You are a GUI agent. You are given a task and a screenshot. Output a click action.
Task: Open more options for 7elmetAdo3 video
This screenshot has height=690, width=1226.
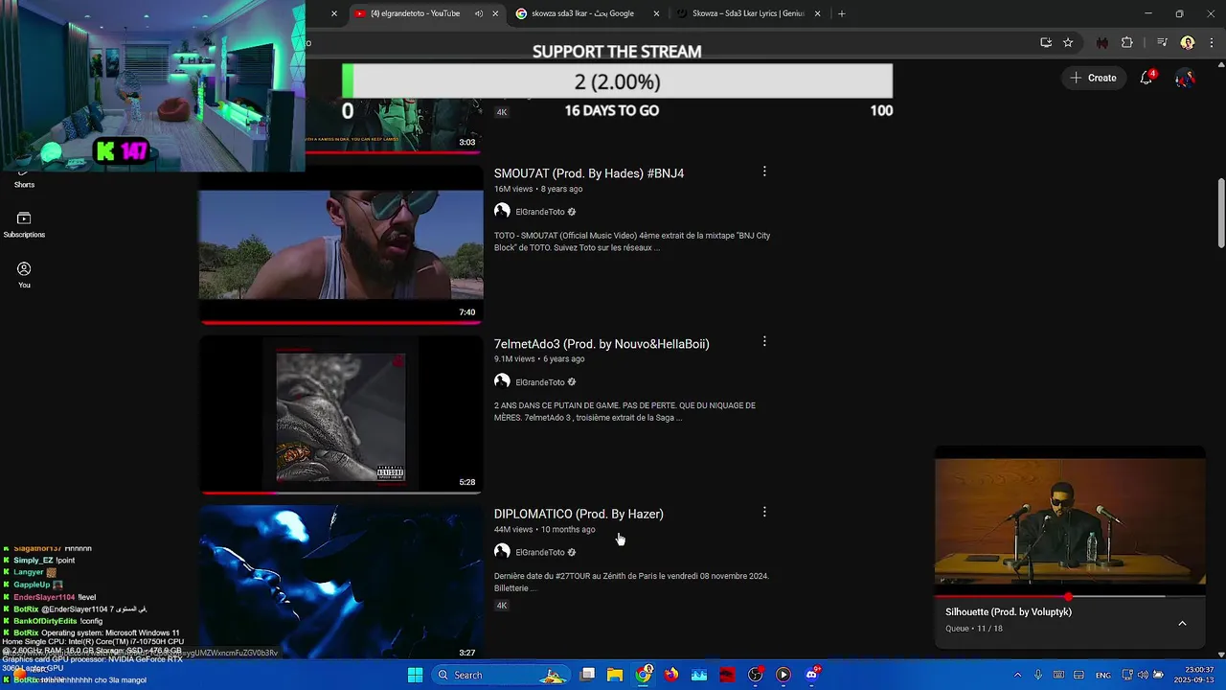(x=764, y=341)
